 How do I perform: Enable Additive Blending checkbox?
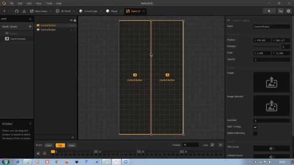pyautogui.click(x=255, y=133)
